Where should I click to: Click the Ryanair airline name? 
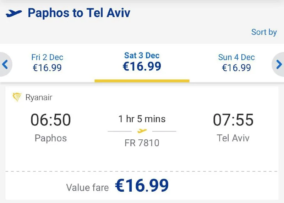[39, 97]
